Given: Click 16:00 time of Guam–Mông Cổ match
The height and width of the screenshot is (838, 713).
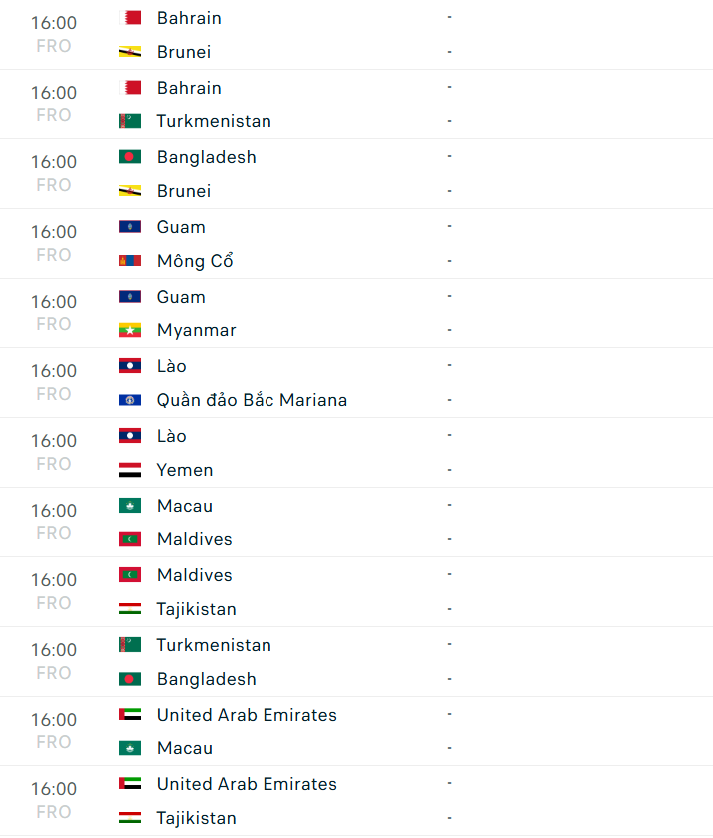Looking at the screenshot, I should coord(54,232).
